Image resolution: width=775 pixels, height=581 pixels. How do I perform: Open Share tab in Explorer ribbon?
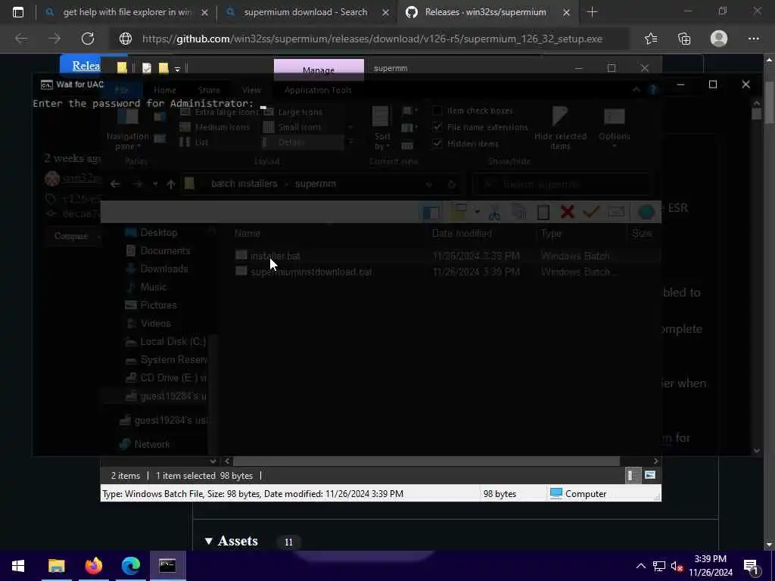tap(209, 90)
